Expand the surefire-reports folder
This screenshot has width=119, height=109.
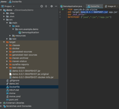[x=7, y=65]
